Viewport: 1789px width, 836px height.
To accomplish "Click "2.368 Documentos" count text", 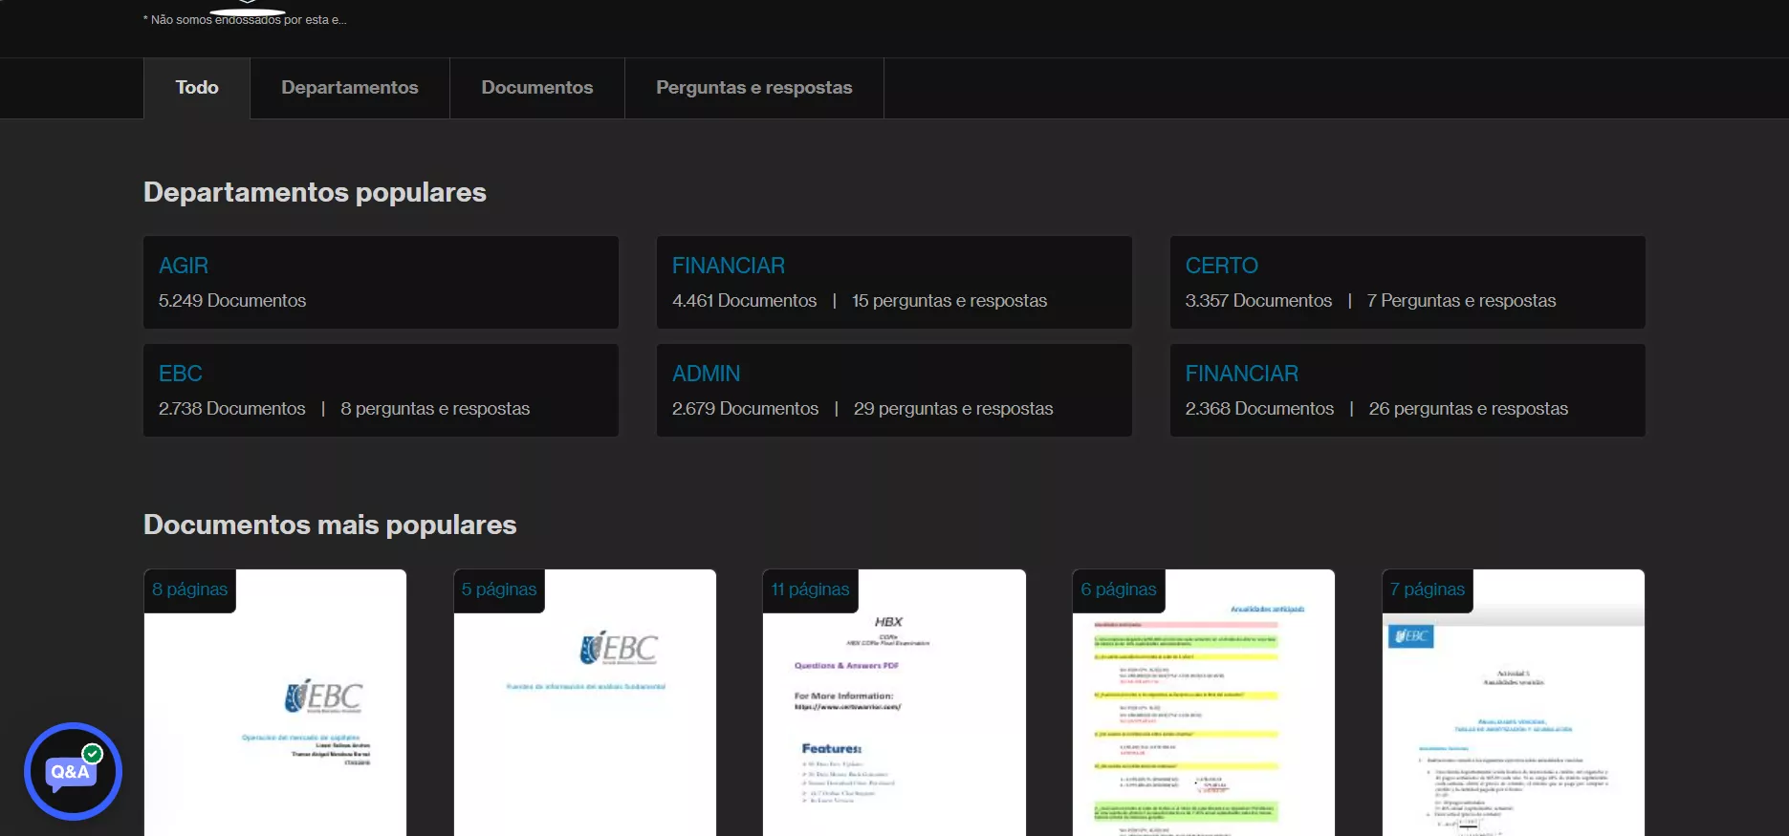I will pyautogui.click(x=1259, y=409).
